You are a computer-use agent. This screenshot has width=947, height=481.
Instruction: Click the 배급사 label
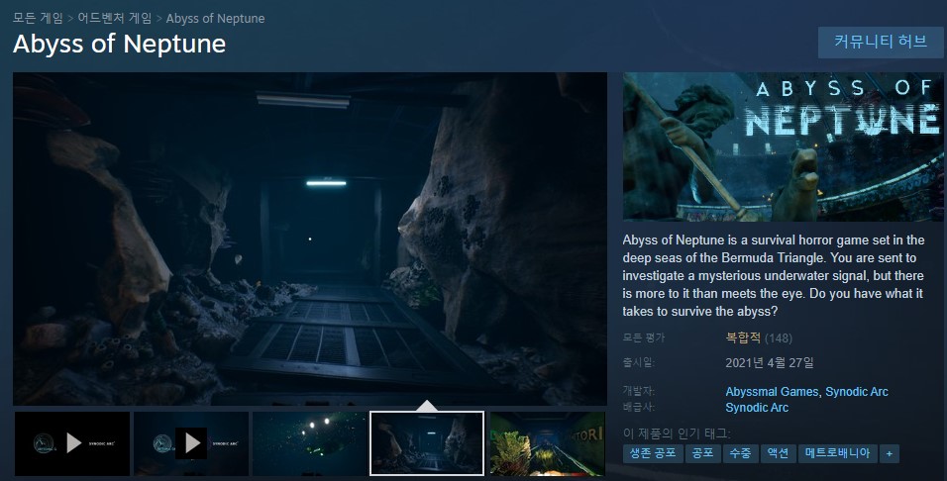coord(639,407)
